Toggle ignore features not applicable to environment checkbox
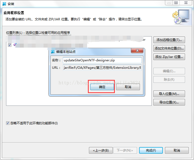194x160 pixels. pyautogui.click(x=8, y=123)
